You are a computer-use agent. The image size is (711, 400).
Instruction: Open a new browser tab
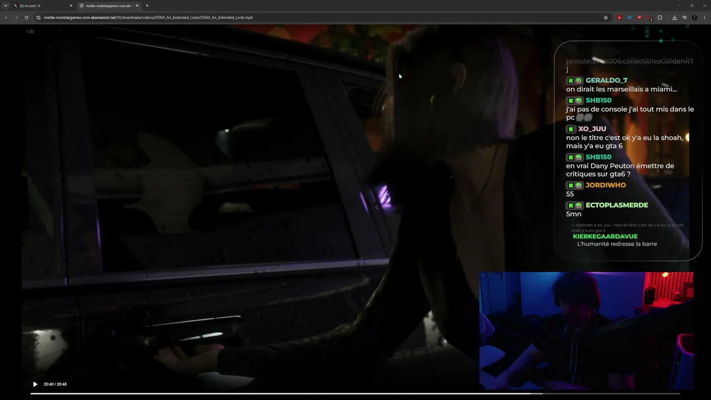[x=147, y=6]
